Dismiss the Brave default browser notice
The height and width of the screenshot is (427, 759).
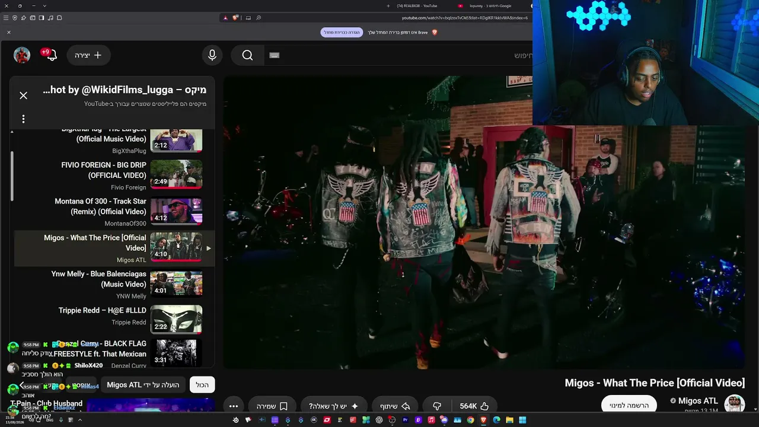tap(9, 33)
